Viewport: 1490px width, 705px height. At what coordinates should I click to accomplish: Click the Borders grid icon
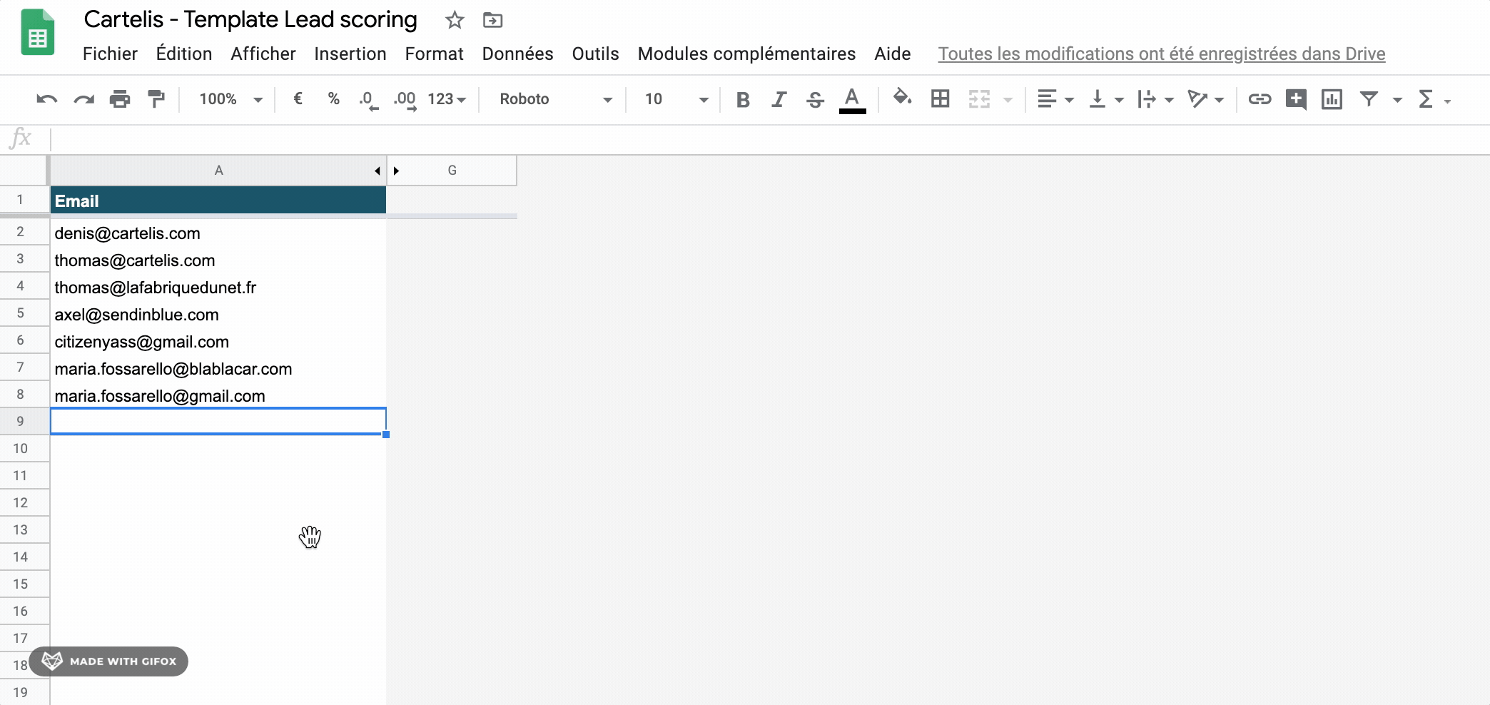click(x=941, y=99)
